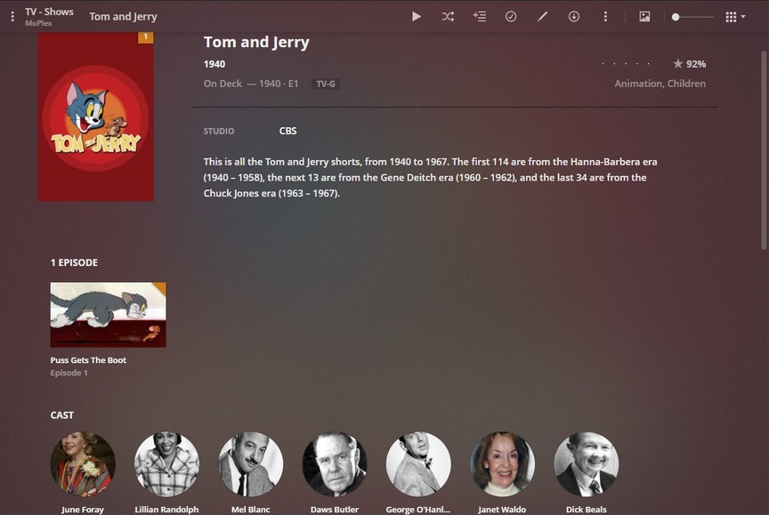769x515 pixels.
Task: Click the 92% rating star
Action: pos(678,64)
